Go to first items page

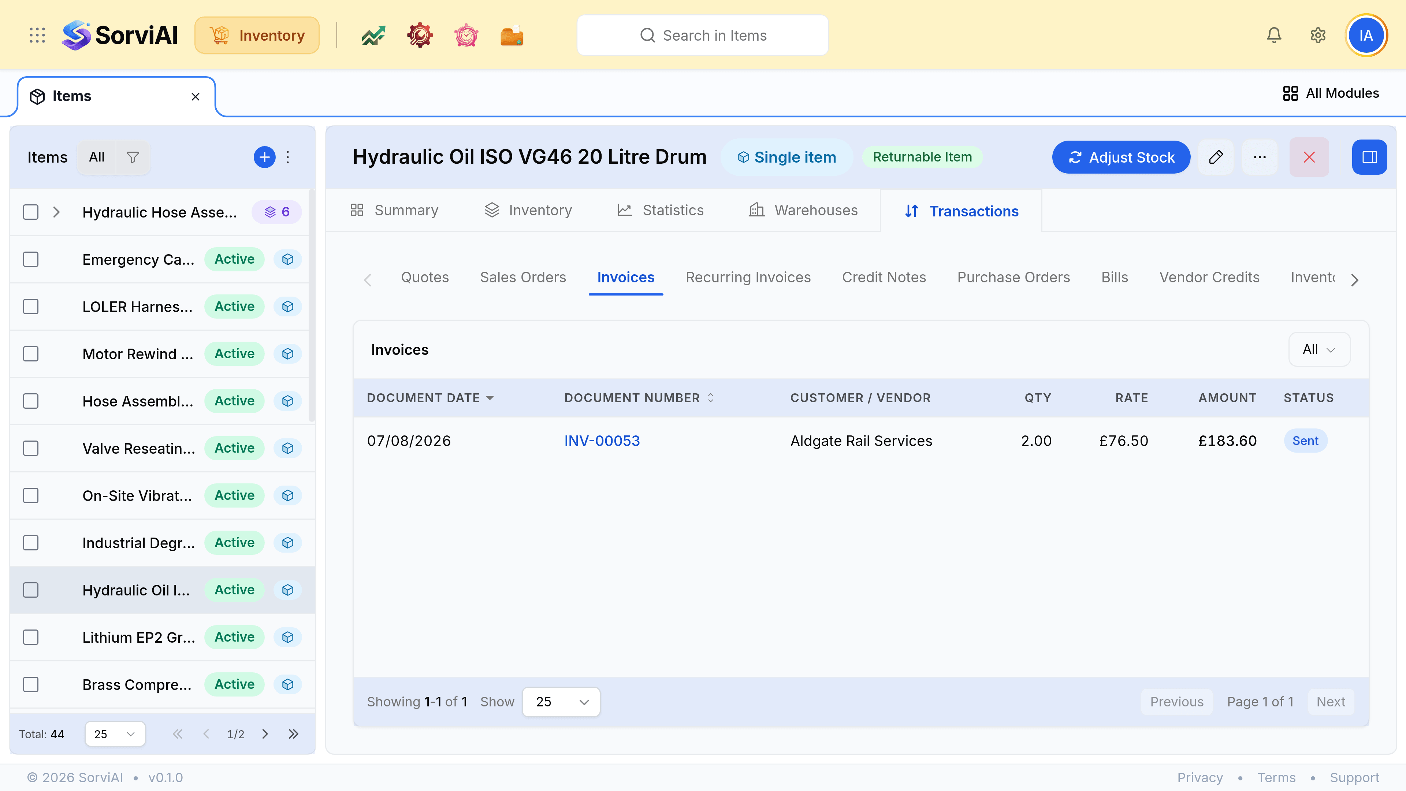point(177,734)
